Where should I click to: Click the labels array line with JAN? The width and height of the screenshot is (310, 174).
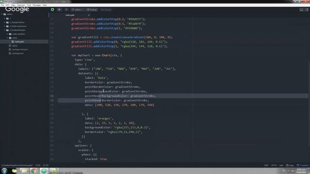(x=127, y=69)
